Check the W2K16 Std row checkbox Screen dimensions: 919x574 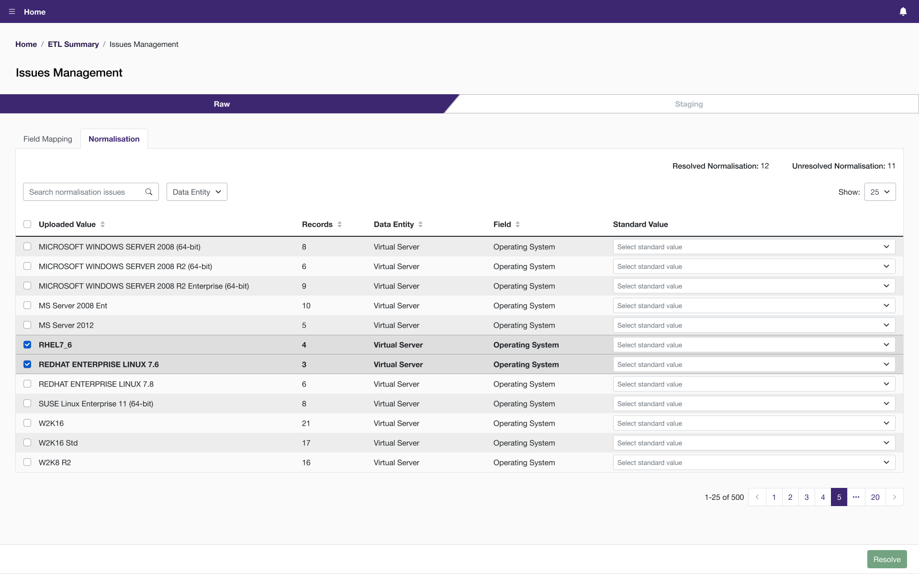[27, 443]
